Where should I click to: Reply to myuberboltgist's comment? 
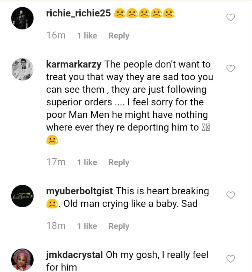pyautogui.click(x=119, y=226)
